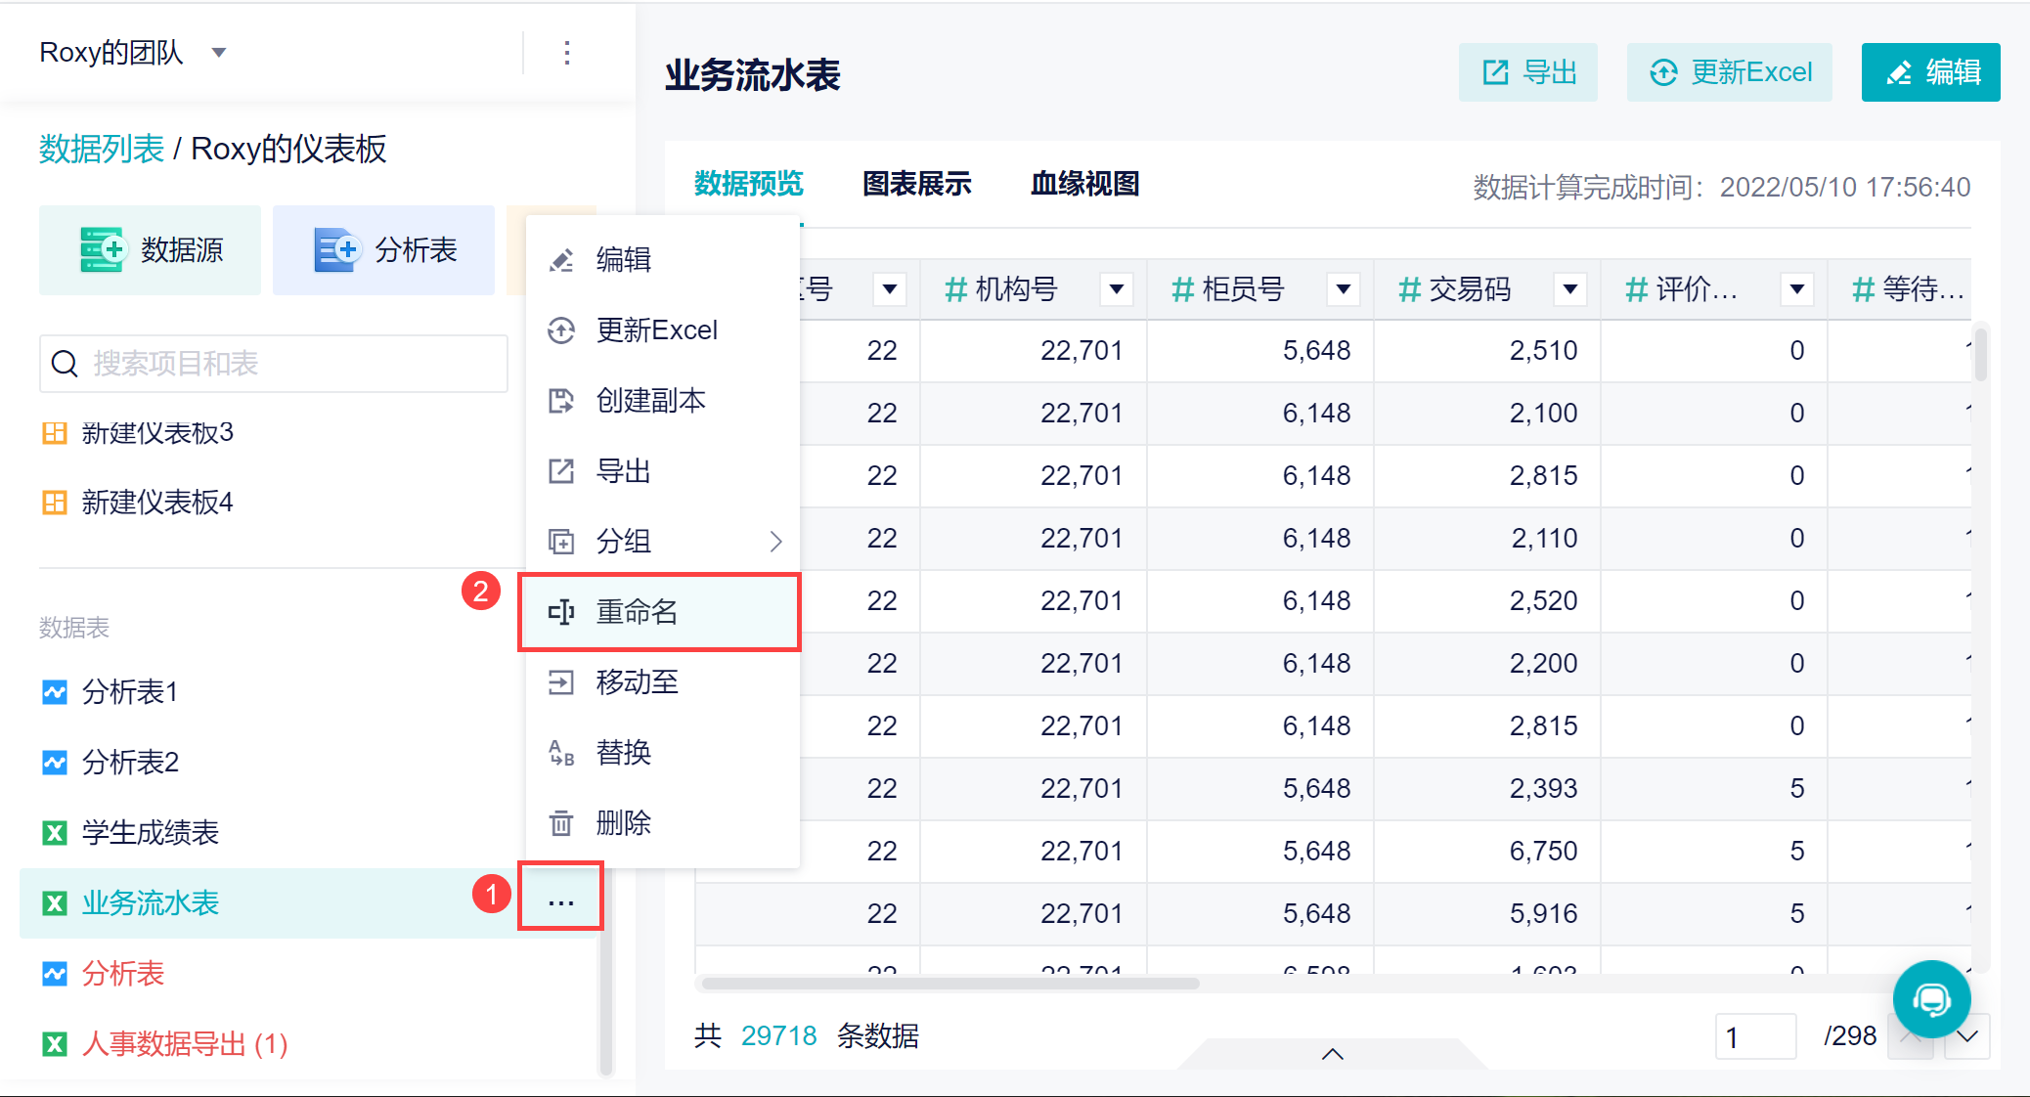Choose 创建副本 from the context menu

point(650,401)
